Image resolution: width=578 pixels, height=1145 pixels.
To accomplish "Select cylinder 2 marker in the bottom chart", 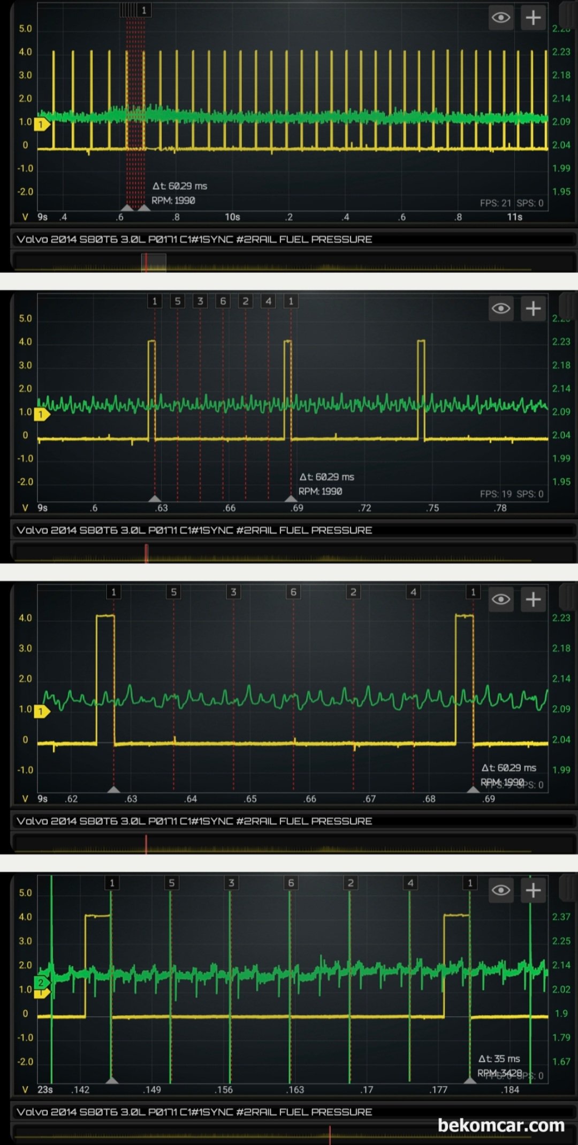I will pos(351,883).
